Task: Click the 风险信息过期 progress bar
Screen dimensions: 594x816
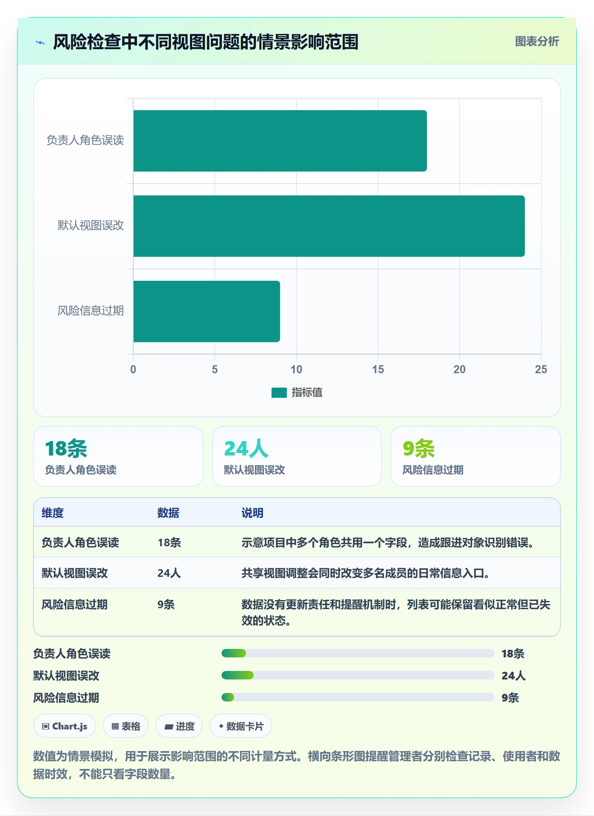Action: pos(358,697)
